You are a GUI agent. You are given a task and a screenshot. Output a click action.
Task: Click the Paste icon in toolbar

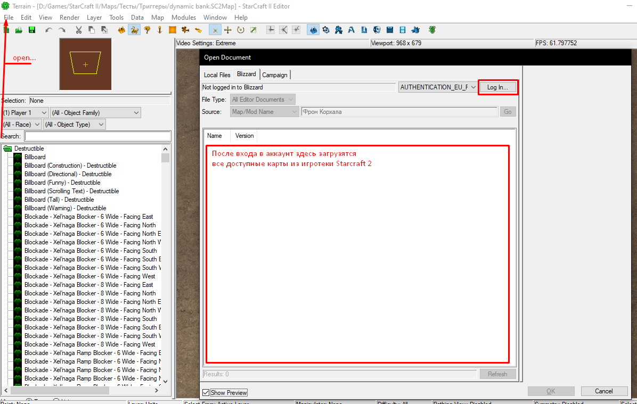104,30
